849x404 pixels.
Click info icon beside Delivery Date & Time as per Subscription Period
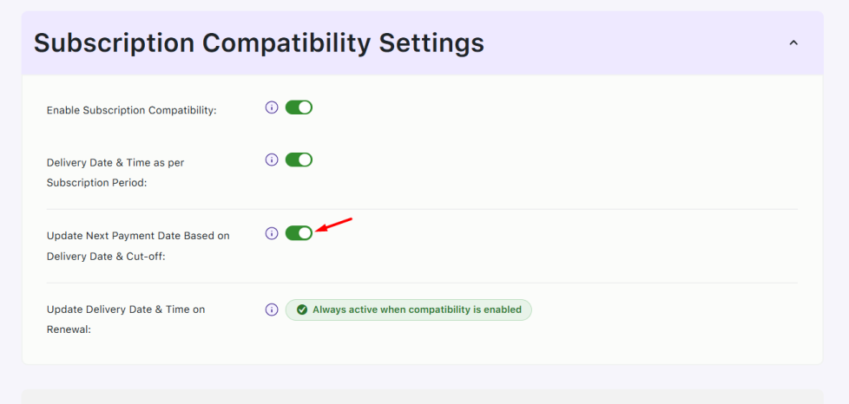pos(272,160)
